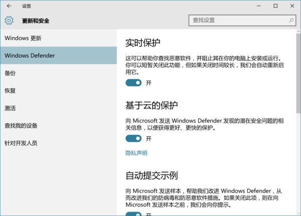Open the 恢复 section
The image size is (301, 216).
(x=59, y=90)
